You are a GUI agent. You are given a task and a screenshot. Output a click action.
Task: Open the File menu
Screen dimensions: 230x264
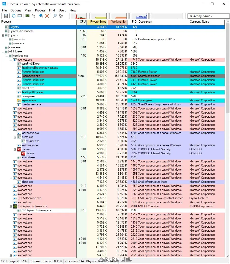(x=4, y=10)
